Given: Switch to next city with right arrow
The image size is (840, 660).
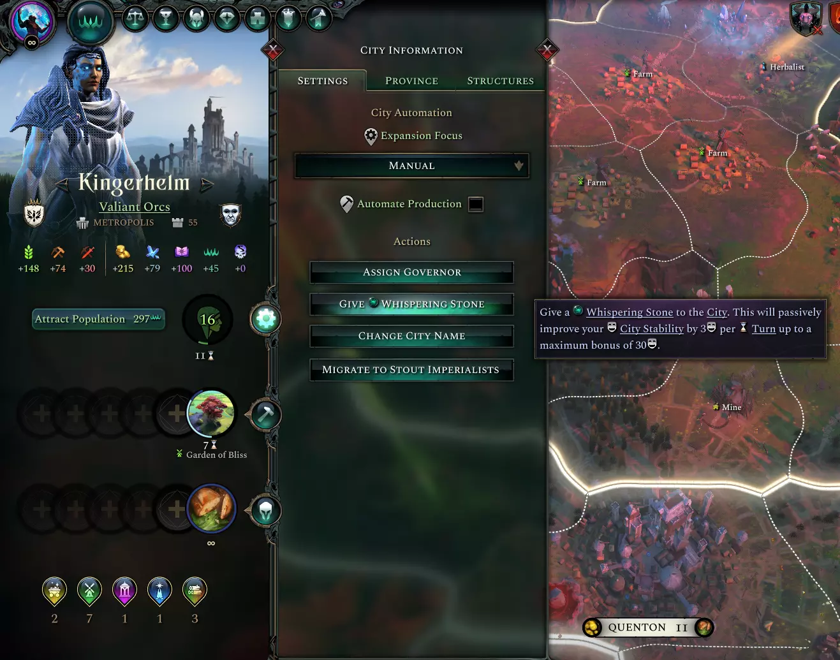Looking at the screenshot, I should point(207,185).
